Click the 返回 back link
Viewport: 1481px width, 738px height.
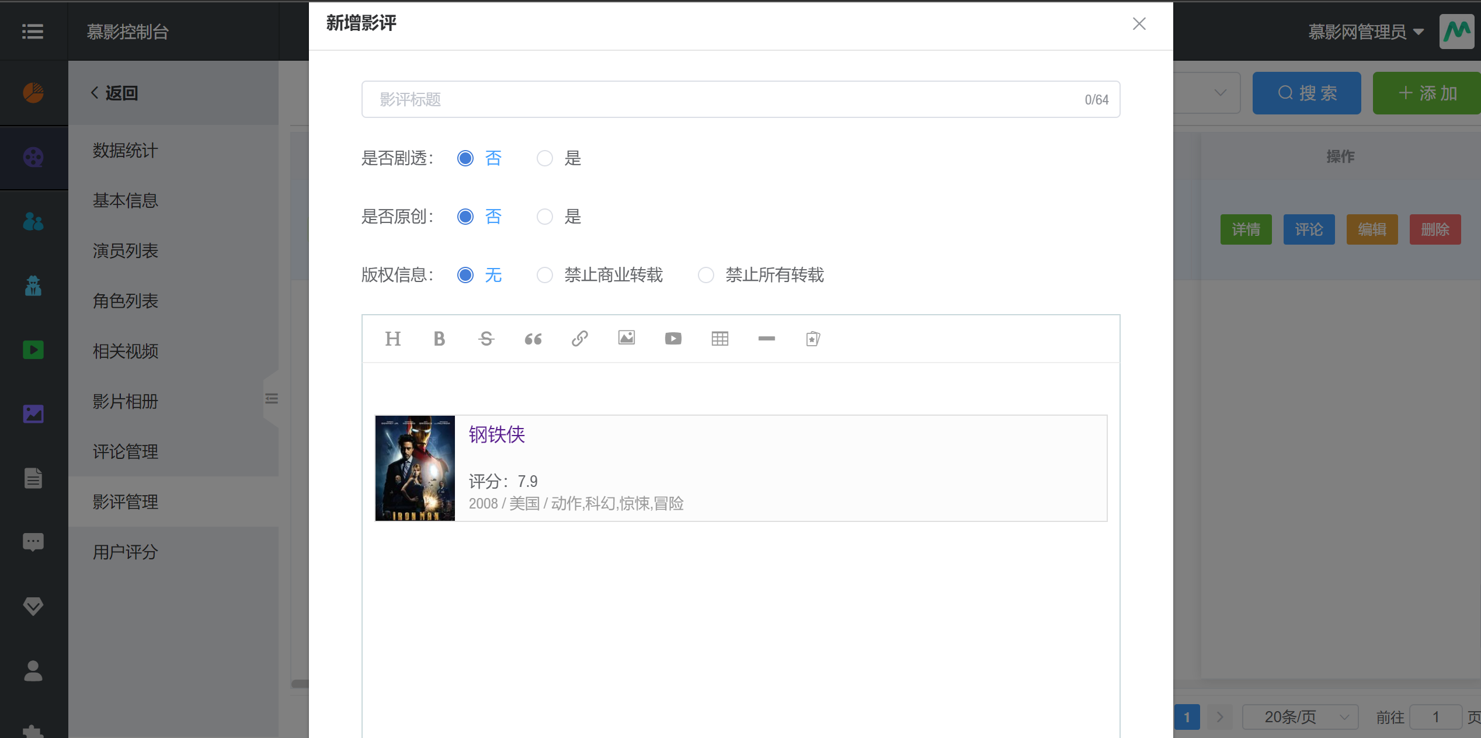[114, 93]
